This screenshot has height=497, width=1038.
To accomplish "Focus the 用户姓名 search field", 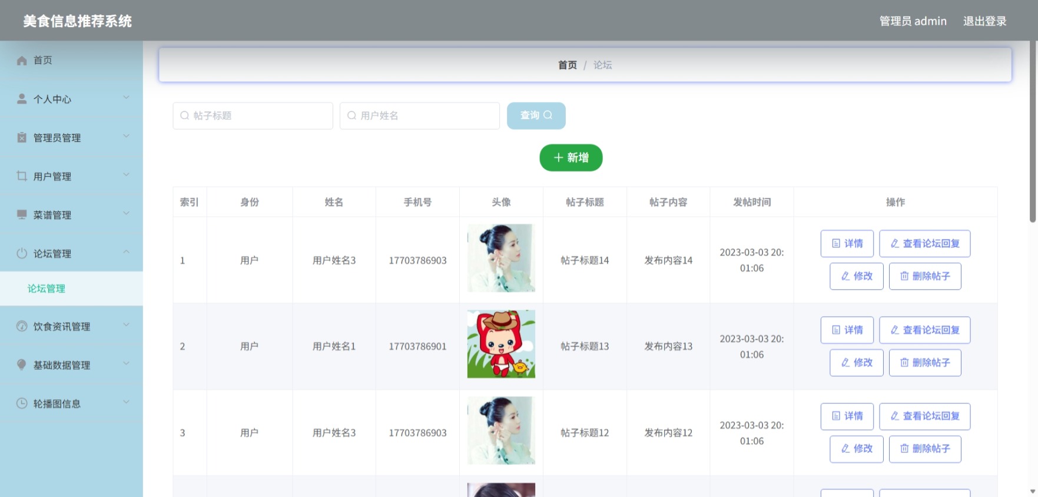I will (420, 115).
